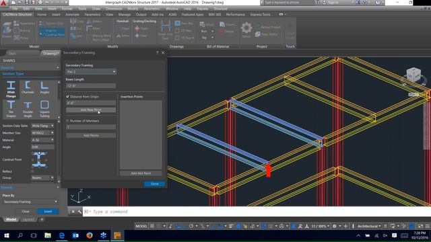
Task: Open the Home ribbon tab
Action: [42, 14]
